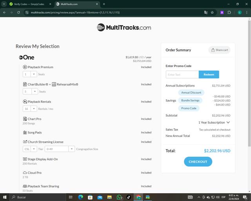Click the $1,619.88 USD / year price
Image resolution: width=251 pixels, height=201 pixels.
[x=138, y=57]
